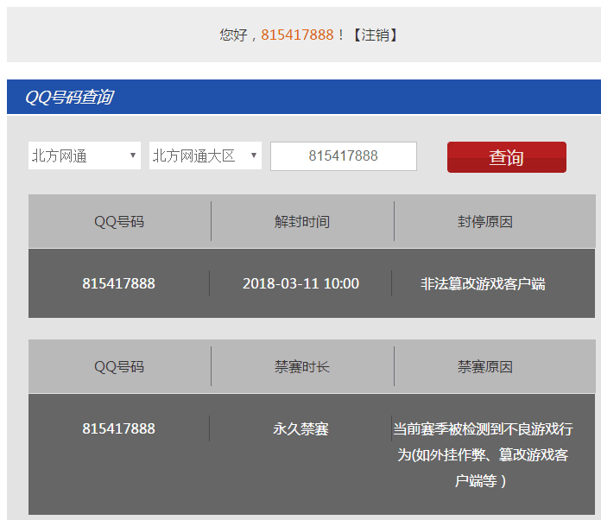
Task: Click the 非法篡改游戏客户端 reason cell
Action: (483, 284)
